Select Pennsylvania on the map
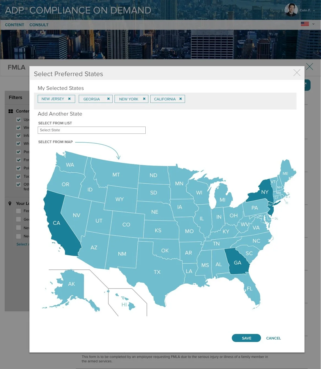The height and width of the screenshot is (369, 321). (255, 208)
